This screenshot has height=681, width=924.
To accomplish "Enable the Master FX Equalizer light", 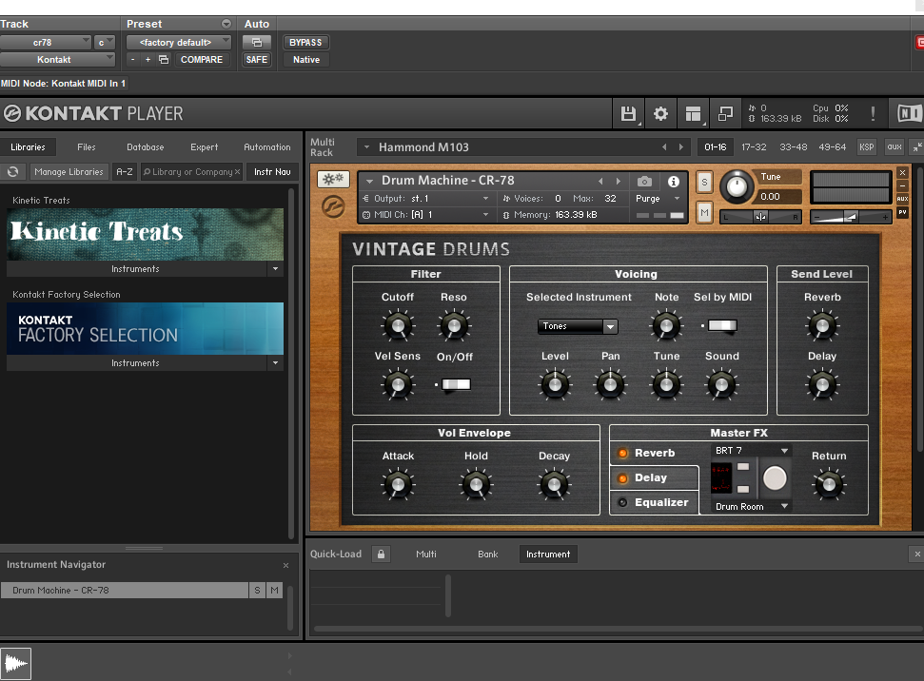I will [622, 502].
